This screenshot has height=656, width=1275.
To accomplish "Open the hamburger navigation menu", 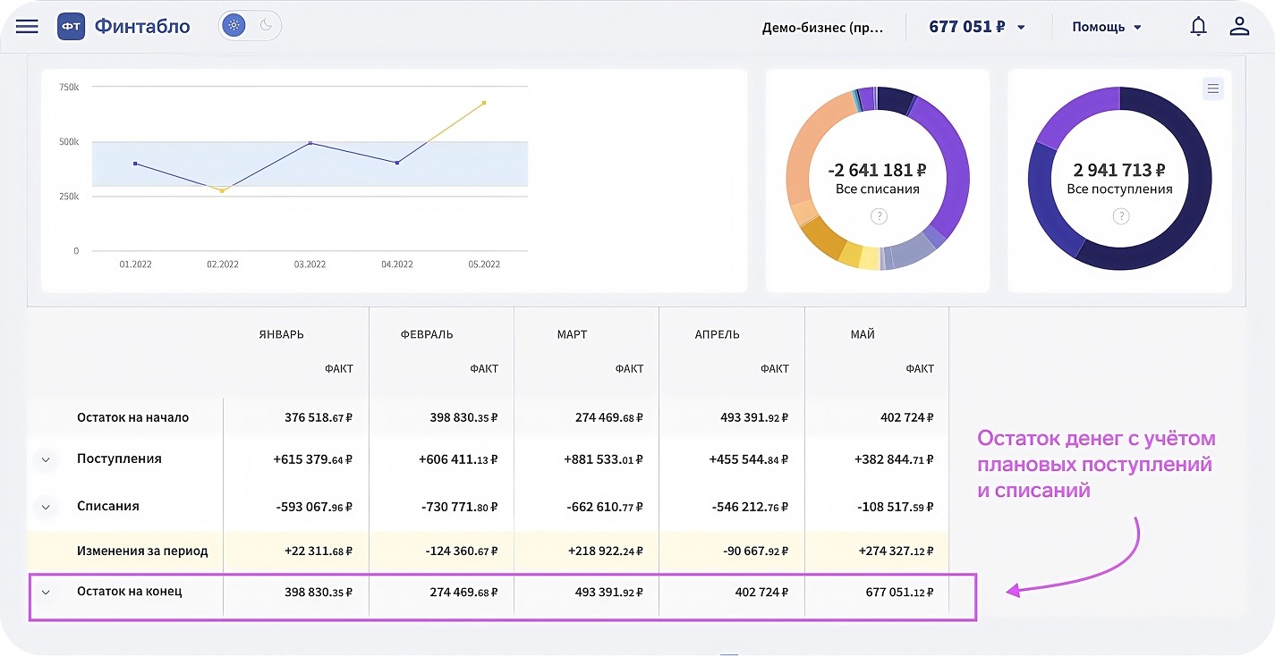I will click(x=27, y=26).
